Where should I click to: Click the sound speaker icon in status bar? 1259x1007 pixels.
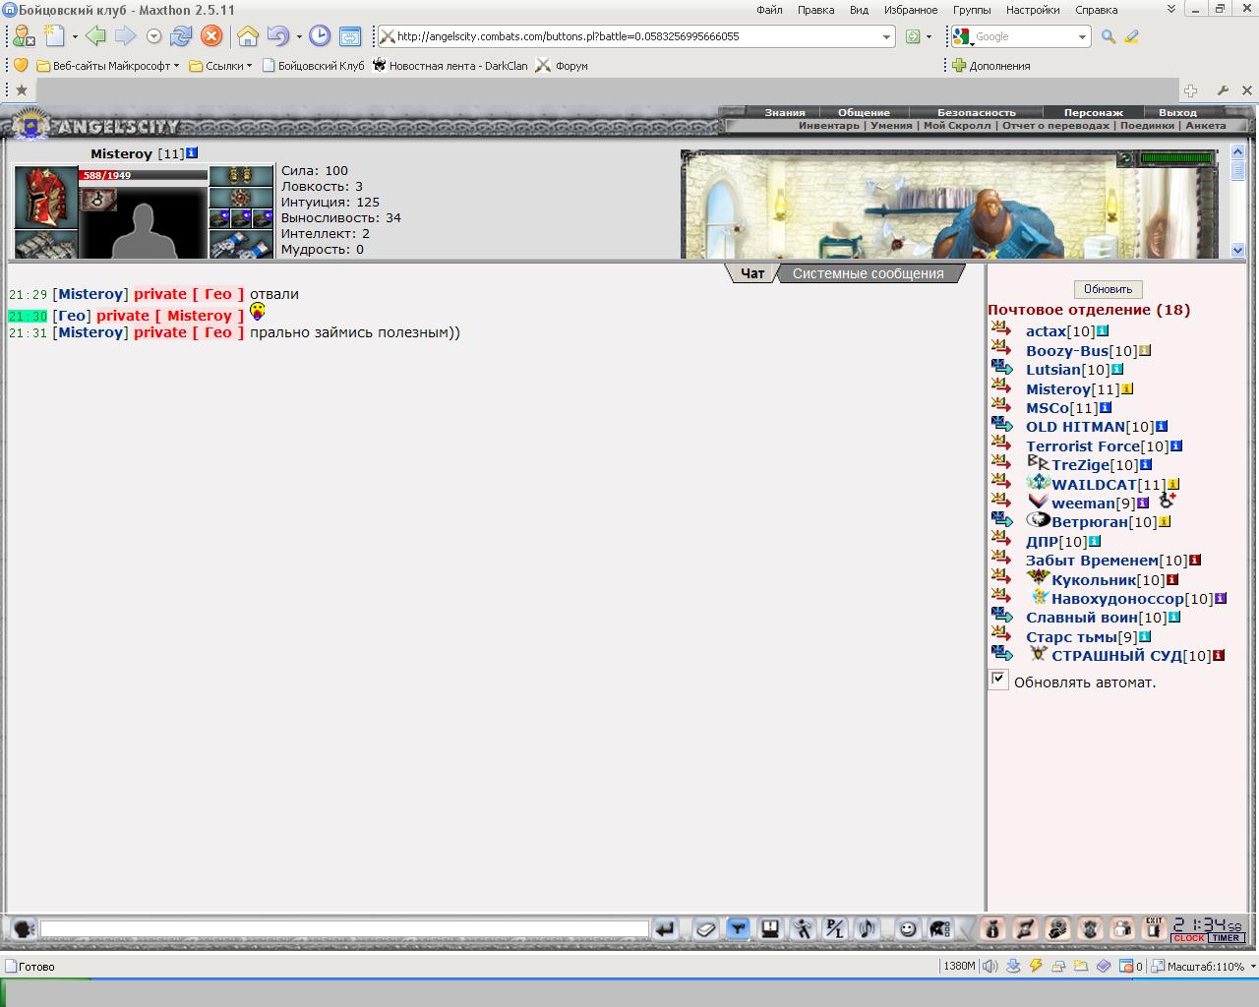[x=990, y=966]
